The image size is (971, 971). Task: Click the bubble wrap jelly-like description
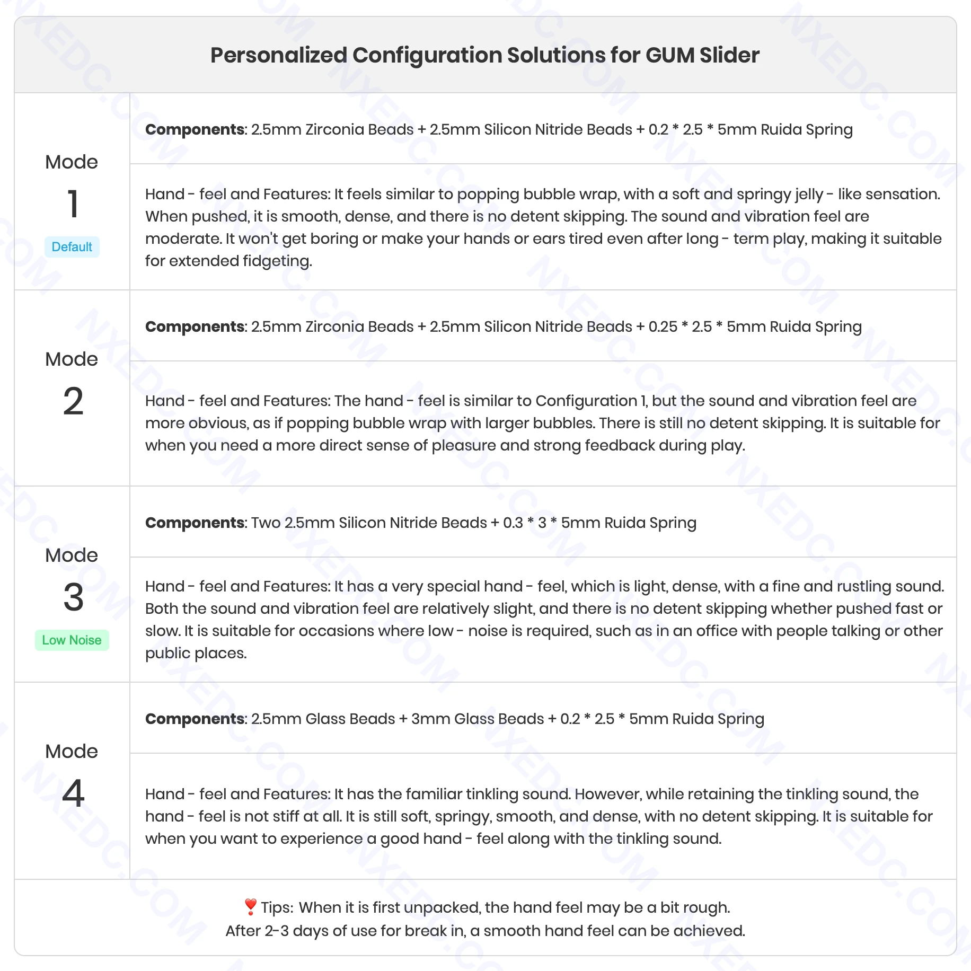[x=543, y=227]
